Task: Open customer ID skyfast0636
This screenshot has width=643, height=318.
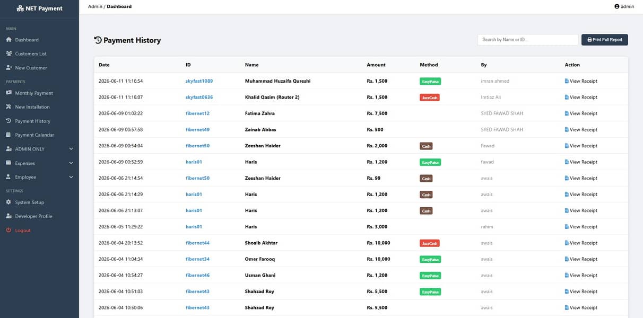Action: click(x=199, y=98)
